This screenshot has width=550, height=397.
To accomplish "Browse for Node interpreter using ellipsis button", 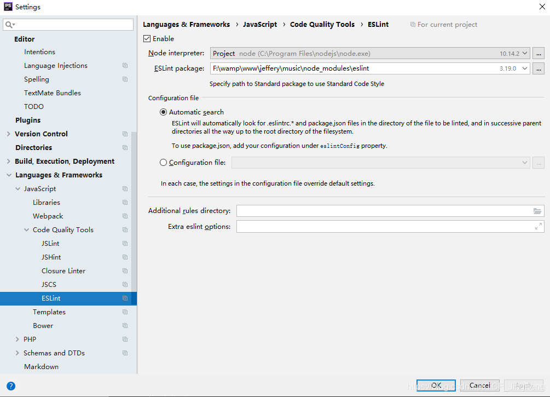I will (539, 53).
